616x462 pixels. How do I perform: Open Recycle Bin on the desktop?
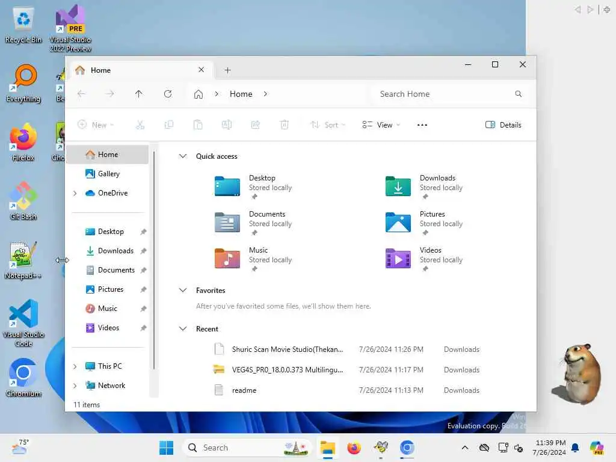[x=23, y=25]
